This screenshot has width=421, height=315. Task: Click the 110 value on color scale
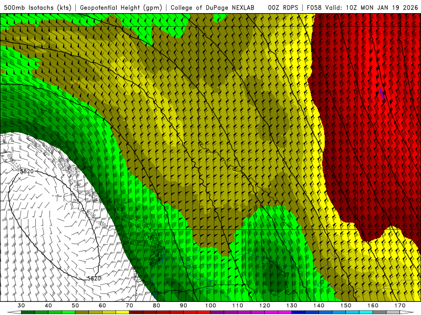coord(238,306)
